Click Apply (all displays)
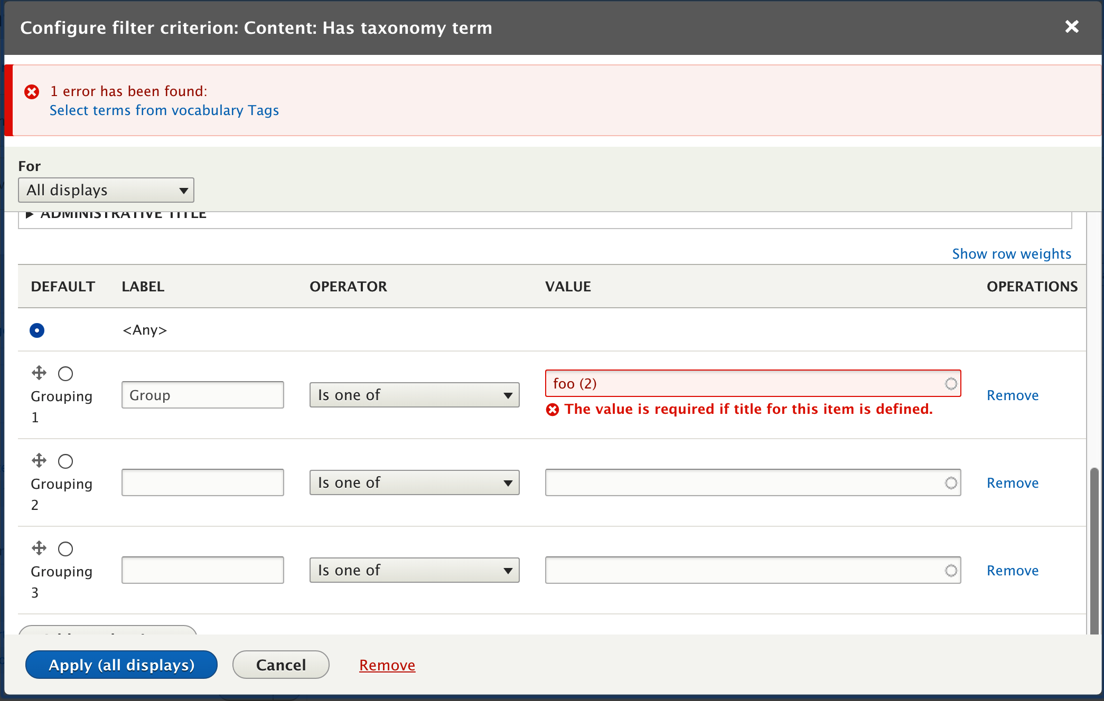Viewport: 1104px width, 701px height. click(x=121, y=665)
